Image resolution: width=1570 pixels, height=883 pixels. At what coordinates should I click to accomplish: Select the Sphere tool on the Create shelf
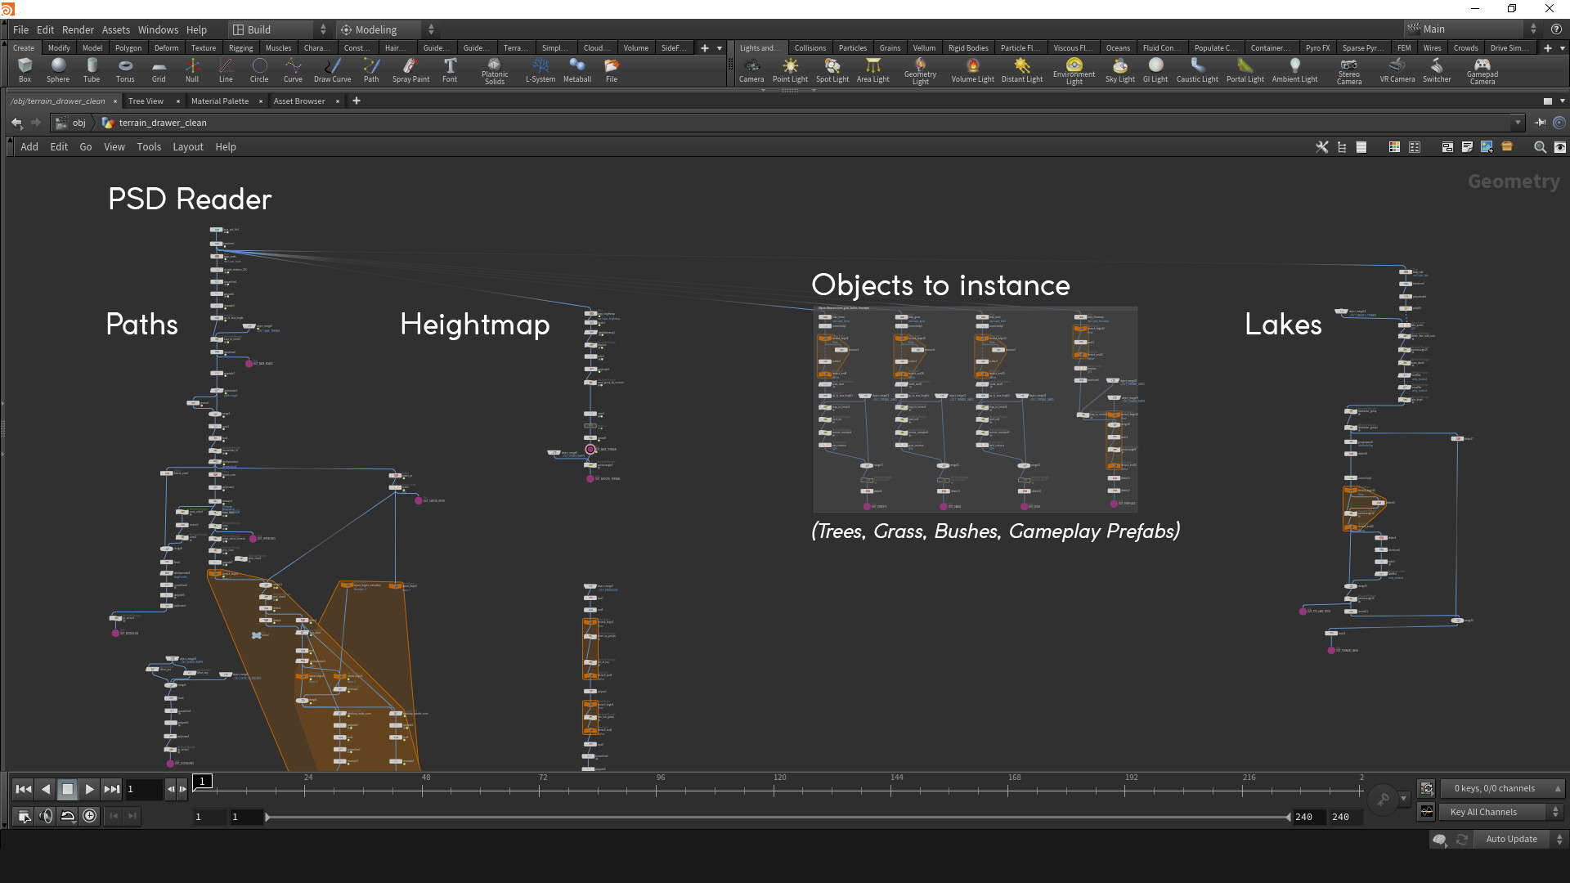[57, 69]
